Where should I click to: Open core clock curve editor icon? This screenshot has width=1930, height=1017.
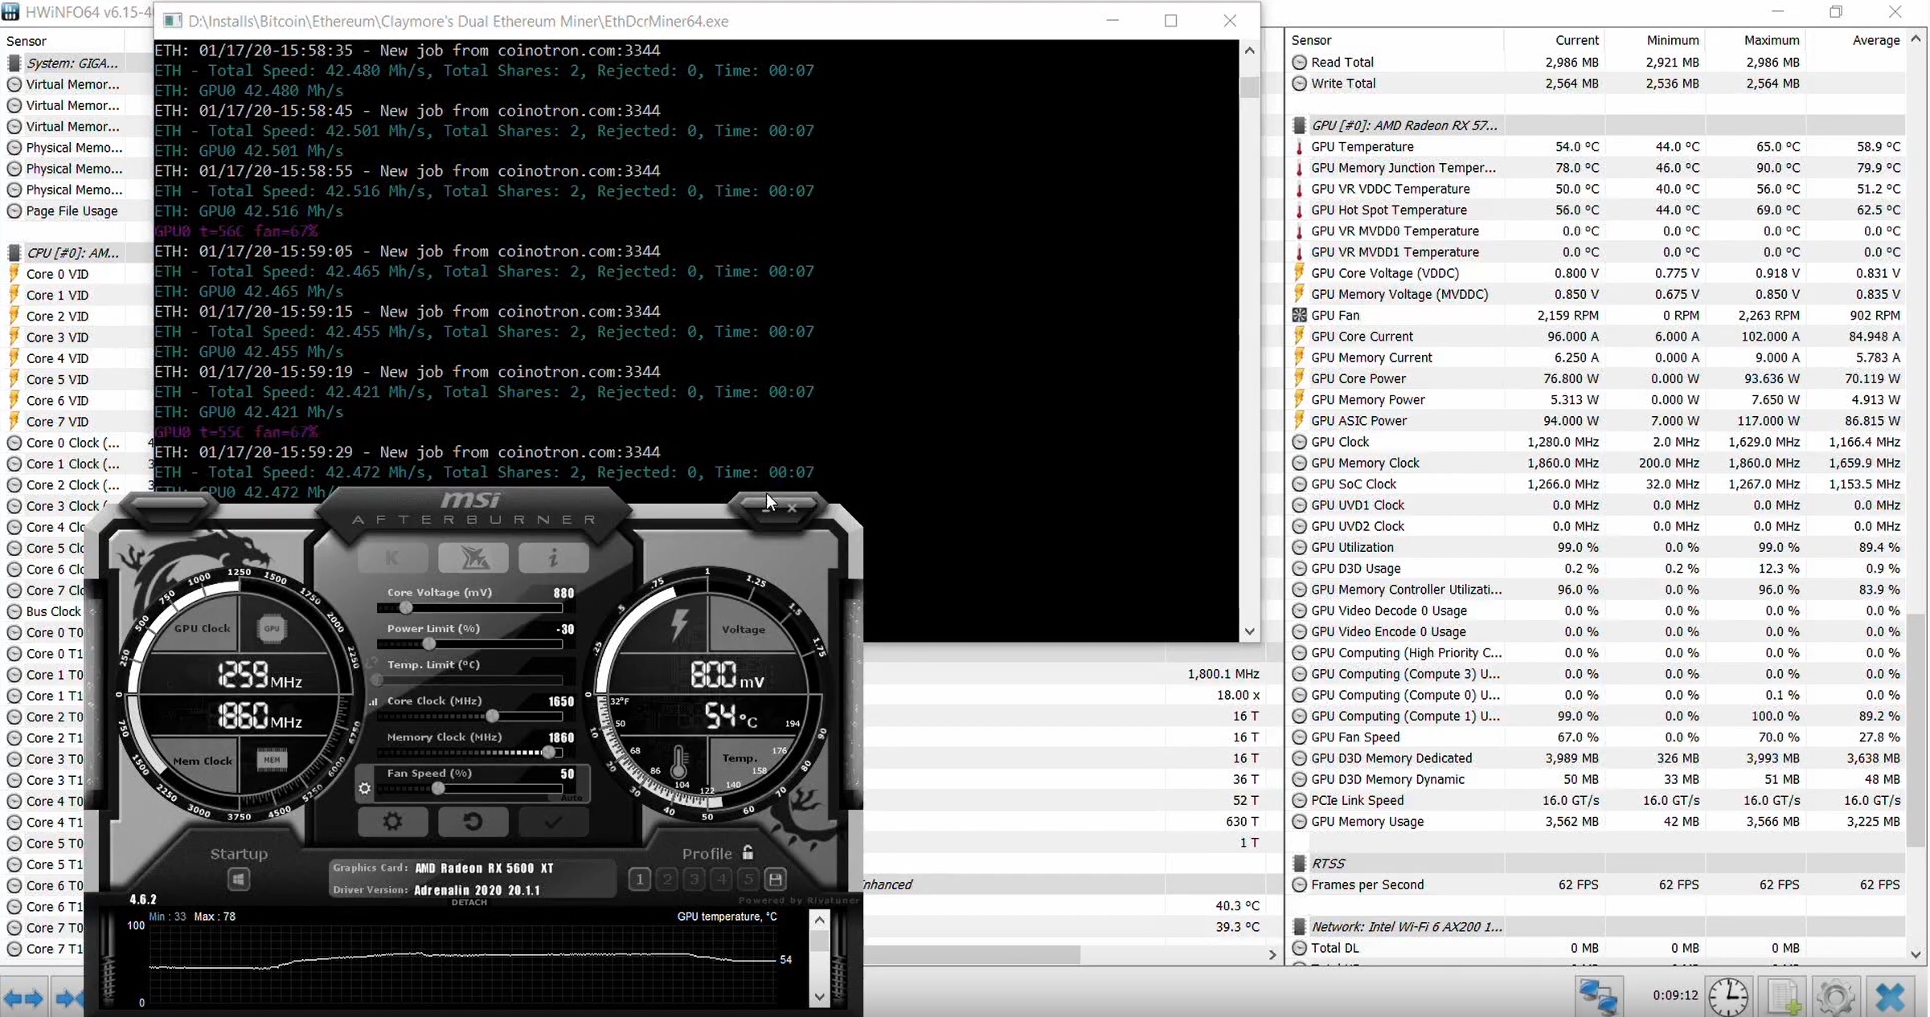[372, 701]
